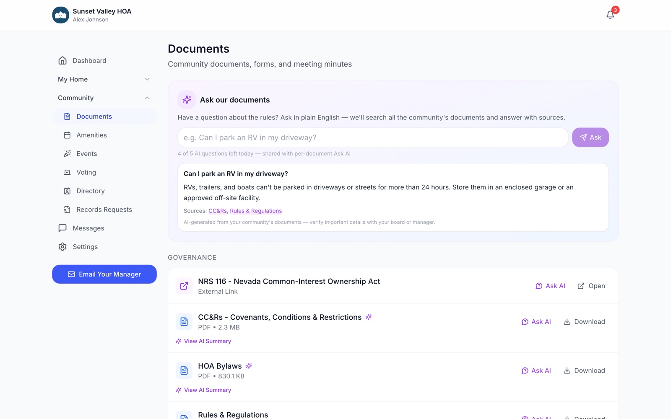This screenshot has width=671, height=419.
Task: Download the CC&Rs PDF
Action: tap(584, 322)
